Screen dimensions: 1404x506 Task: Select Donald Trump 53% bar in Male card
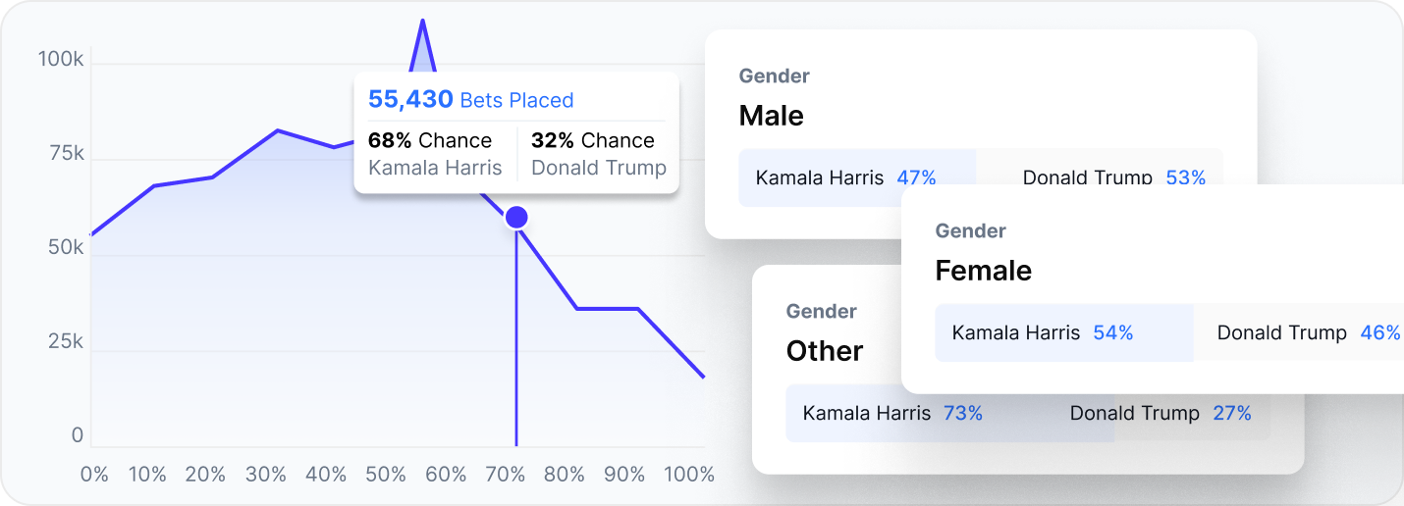1113,177
